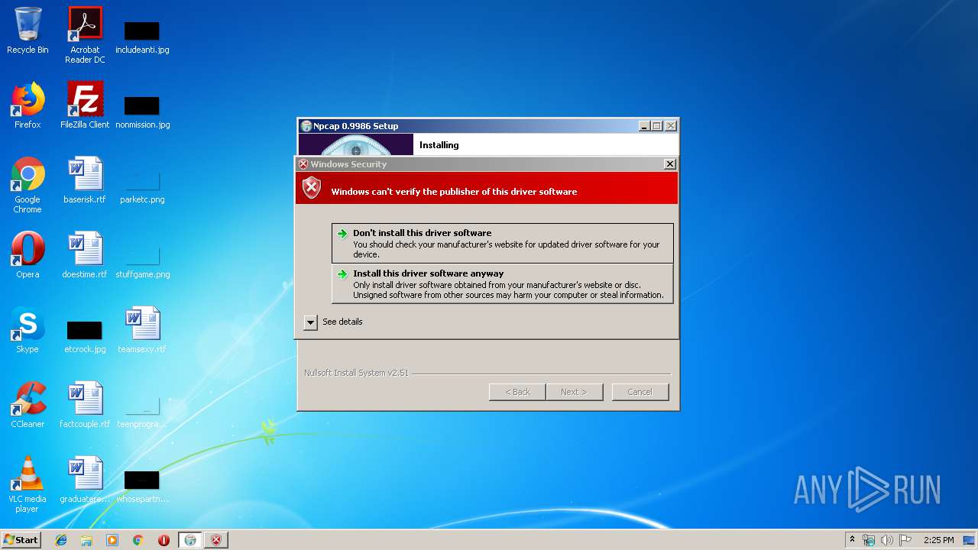Screen dimensions: 978x550
Task: Open FileZilla Client shortcut
Action: tap(85, 105)
